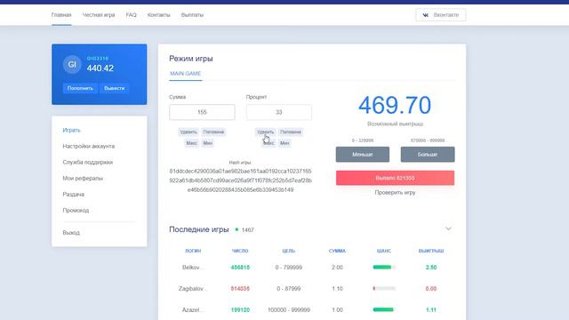Click the red Выпало 821353 banner
Image resolution: width=569 pixels, height=320 pixels.
(x=395, y=178)
